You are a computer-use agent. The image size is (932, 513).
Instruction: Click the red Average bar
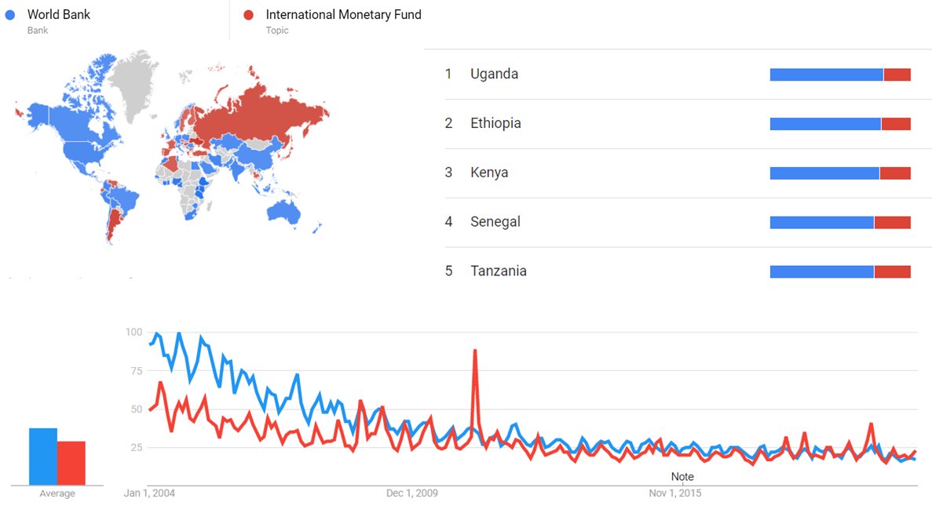[71, 463]
